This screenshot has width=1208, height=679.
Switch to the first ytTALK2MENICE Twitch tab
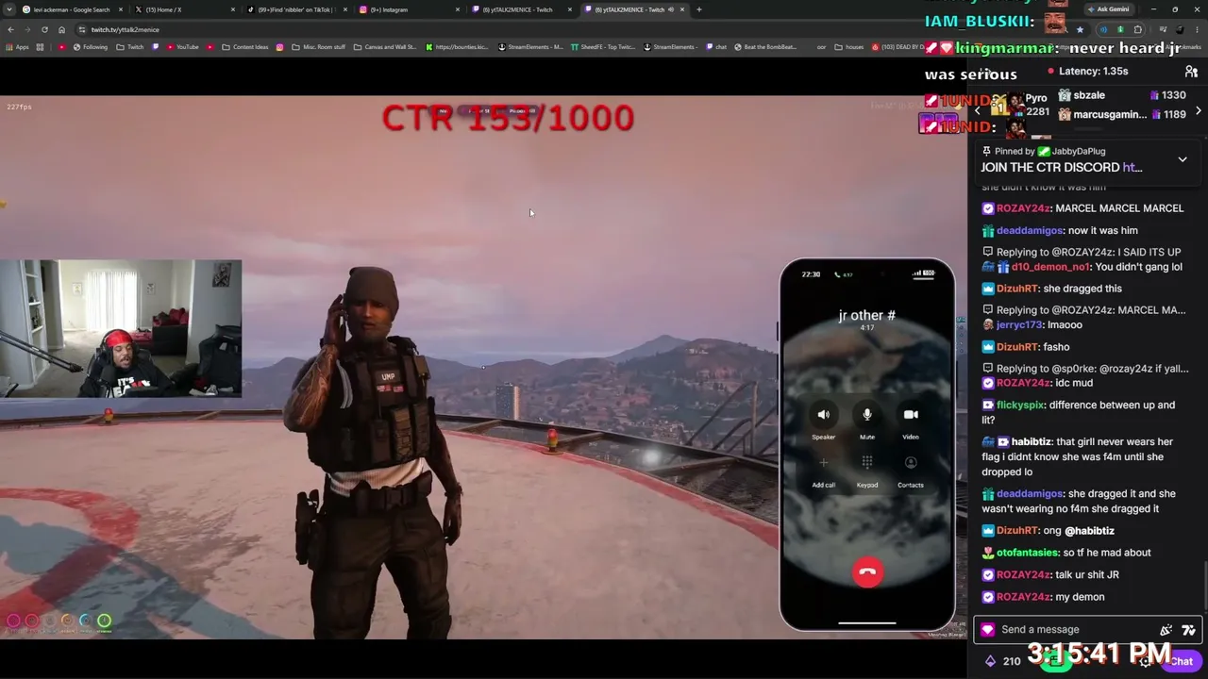click(521, 9)
